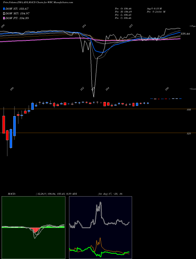Click the 'Pre L: 136.45' value
Viewport: 196px width, 259px height.
pyautogui.click(x=123, y=15)
